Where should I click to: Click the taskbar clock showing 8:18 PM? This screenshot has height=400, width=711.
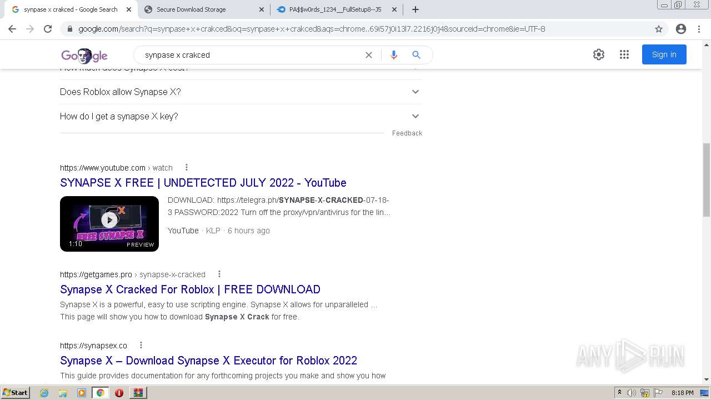[682, 393]
